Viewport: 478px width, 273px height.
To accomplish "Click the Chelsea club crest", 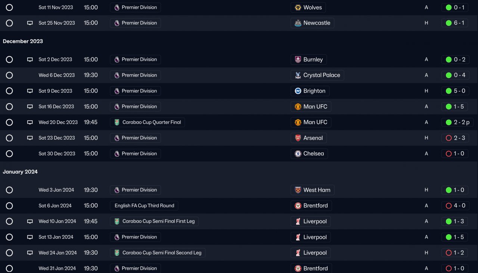I will click(x=298, y=154).
